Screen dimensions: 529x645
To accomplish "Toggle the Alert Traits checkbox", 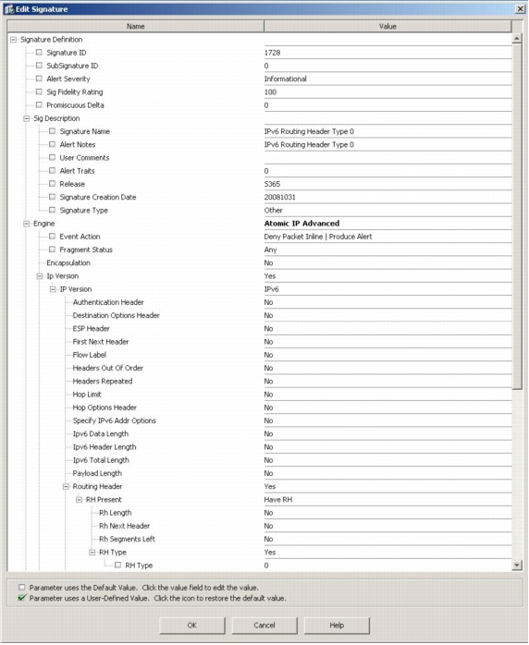I will pos(53,171).
